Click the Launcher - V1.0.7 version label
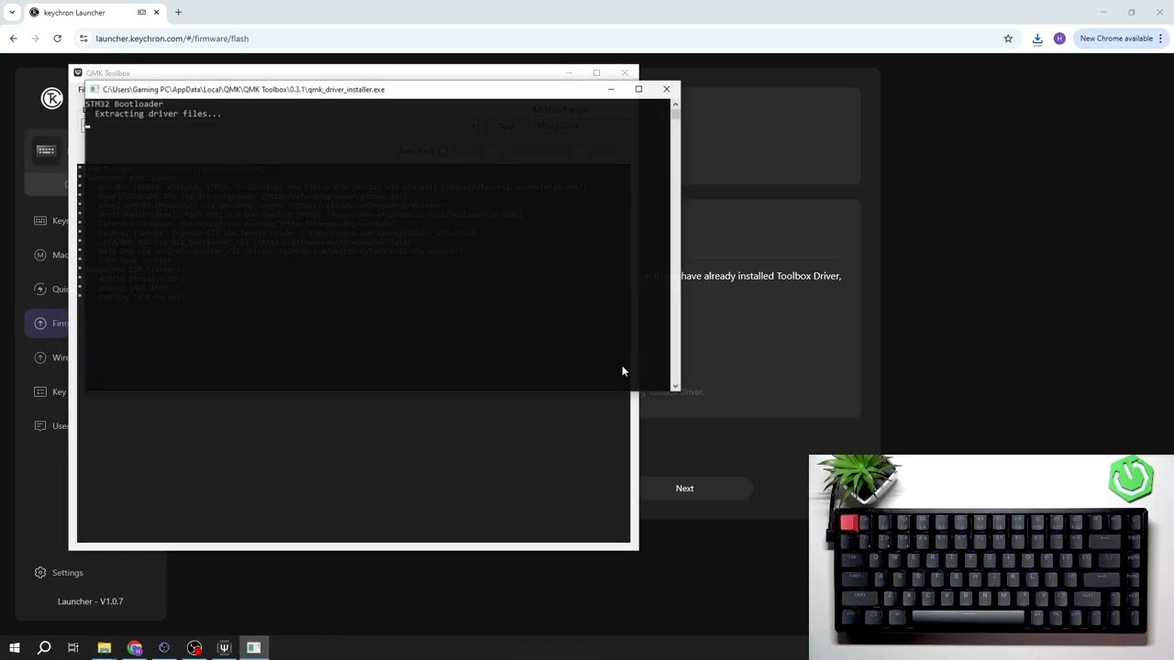Viewport: 1174px width, 660px height. pyautogui.click(x=90, y=601)
